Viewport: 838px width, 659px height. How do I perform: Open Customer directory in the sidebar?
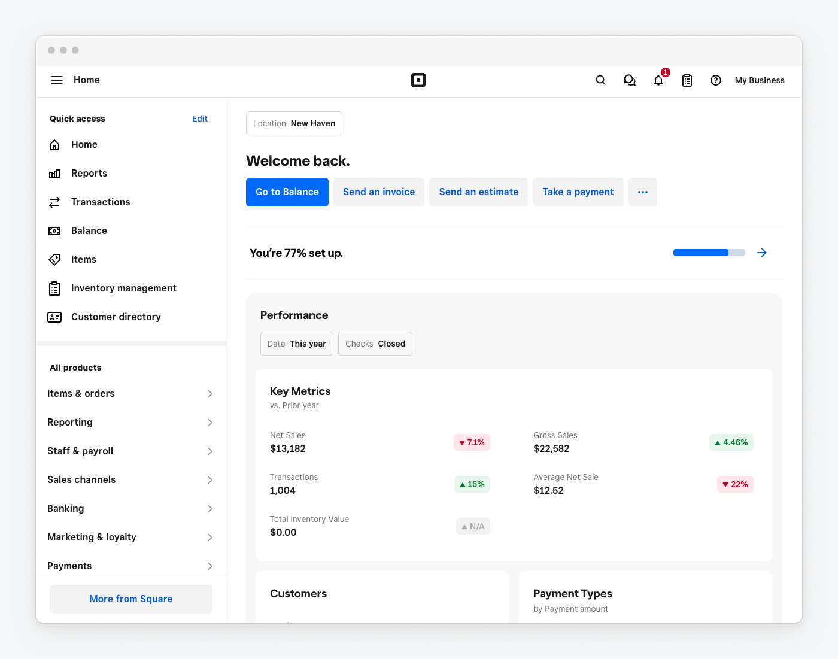click(116, 317)
